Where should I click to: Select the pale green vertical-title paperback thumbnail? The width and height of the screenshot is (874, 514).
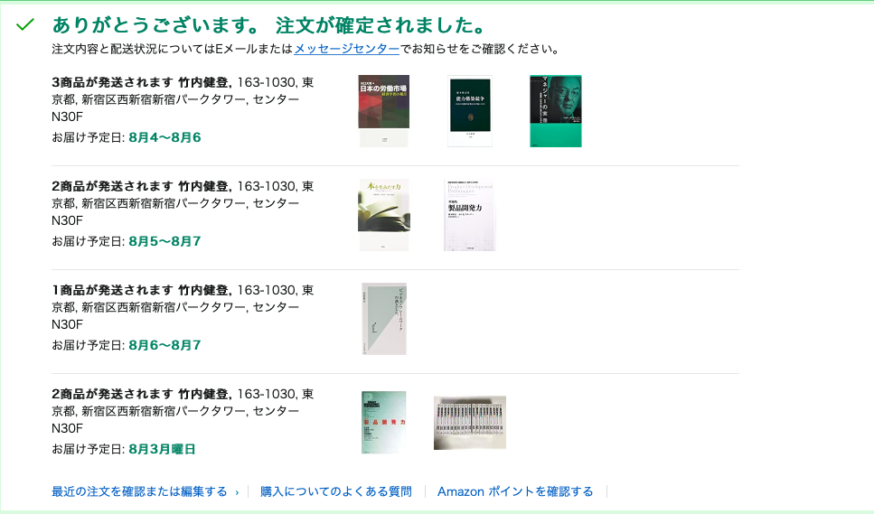tap(384, 319)
